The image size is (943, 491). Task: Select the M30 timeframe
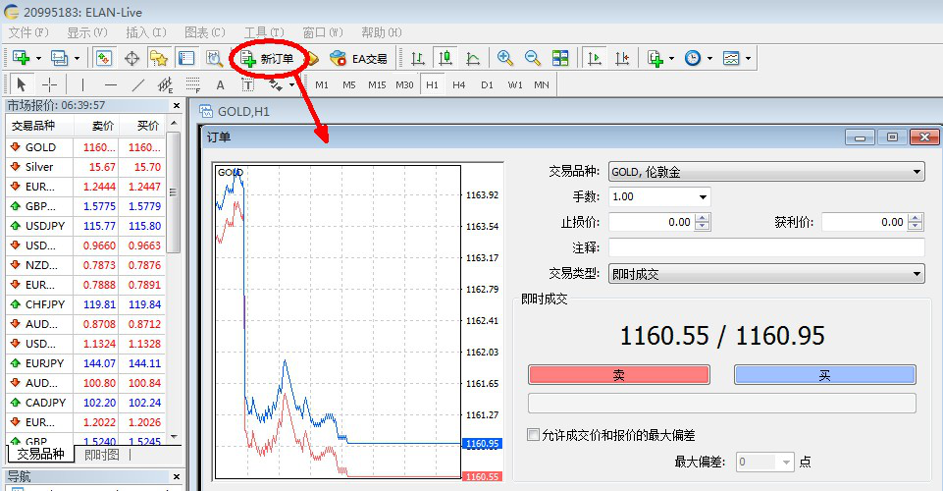click(404, 84)
